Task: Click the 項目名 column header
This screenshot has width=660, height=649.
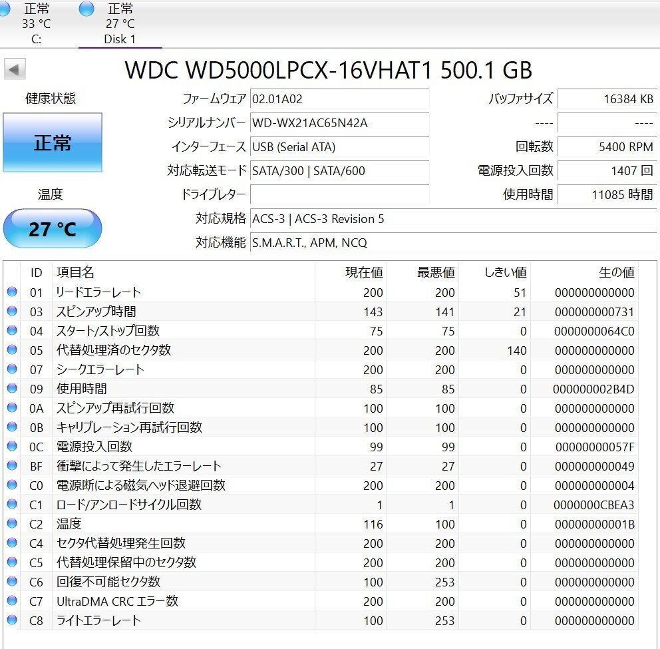Action: pos(184,272)
